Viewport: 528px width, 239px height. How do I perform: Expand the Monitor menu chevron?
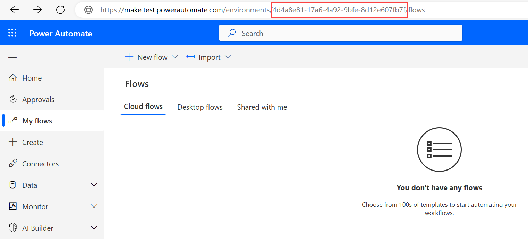[94, 206]
